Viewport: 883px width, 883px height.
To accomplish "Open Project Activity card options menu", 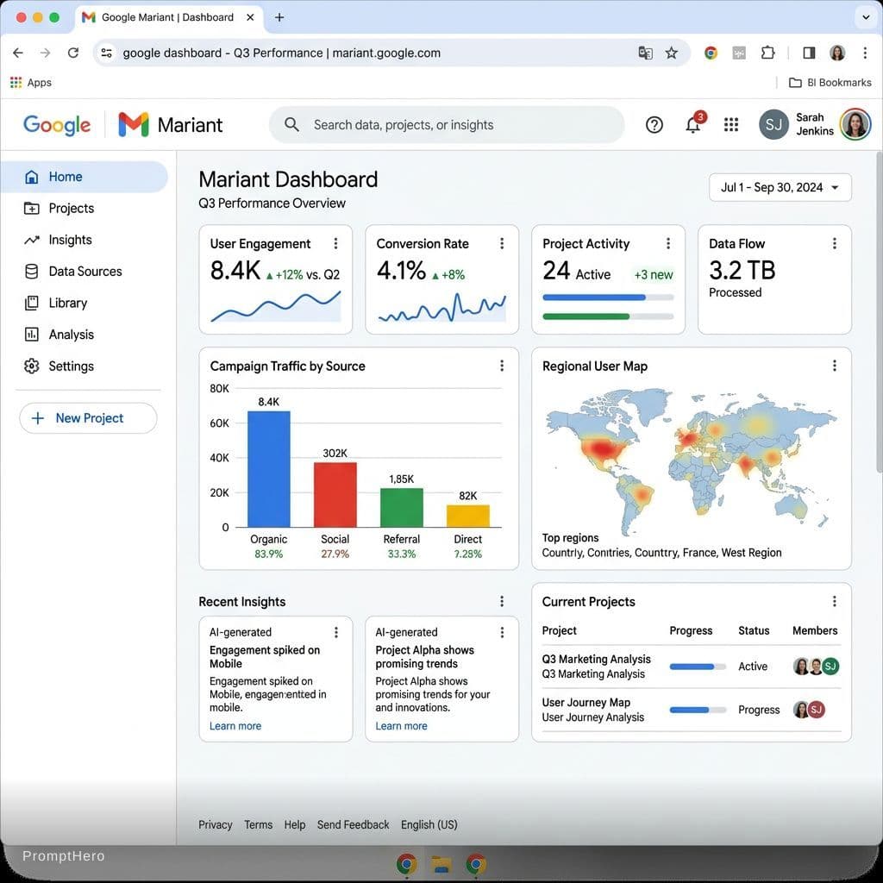I will pos(668,243).
